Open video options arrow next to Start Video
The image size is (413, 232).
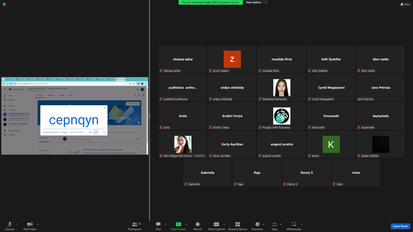[x=38, y=224]
